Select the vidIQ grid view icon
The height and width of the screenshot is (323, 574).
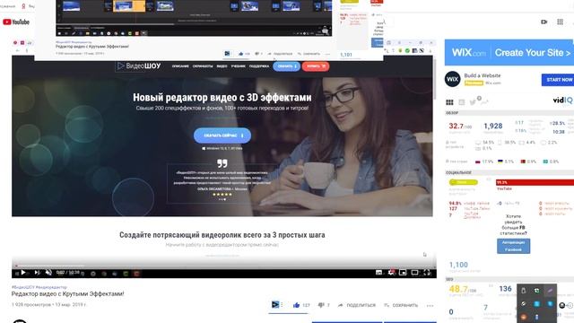pos(449,102)
